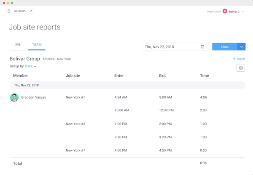Click the date field Thu, Nov 22, 2018
253x175 pixels.
pos(175,47)
